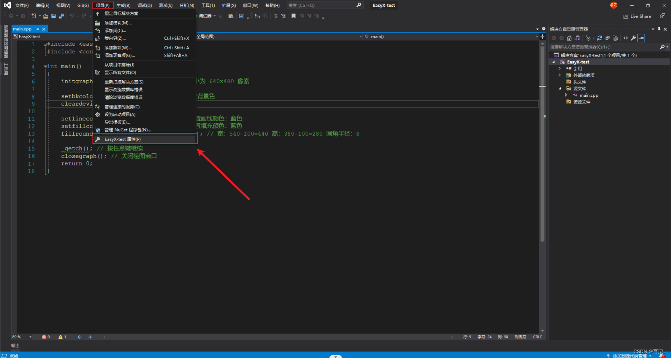Click the navigate backward arrow in status strip

tap(80, 337)
